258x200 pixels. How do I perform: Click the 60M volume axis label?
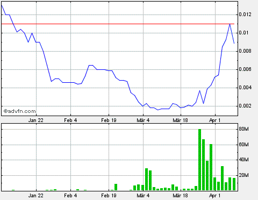[x=244, y=145]
